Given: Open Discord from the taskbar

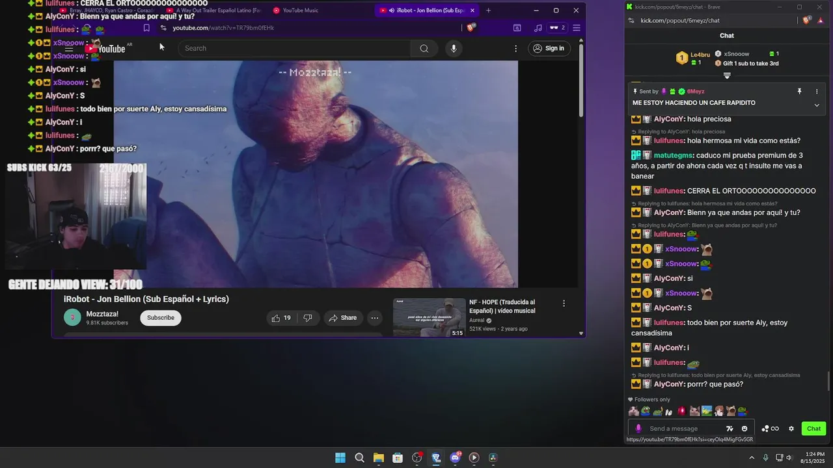Looking at the screenshot, I should [x=455, y=458].
